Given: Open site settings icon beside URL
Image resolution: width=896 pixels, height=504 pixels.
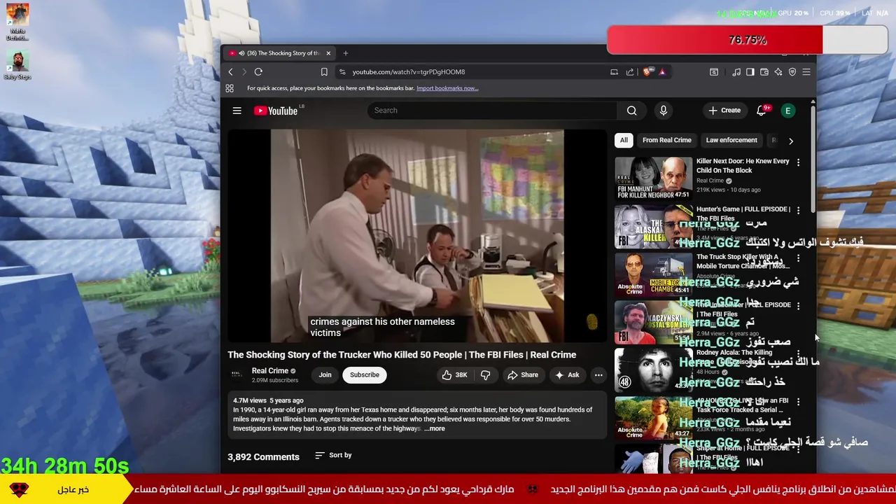Looking at the screenshot, I should tap(342, 71).
